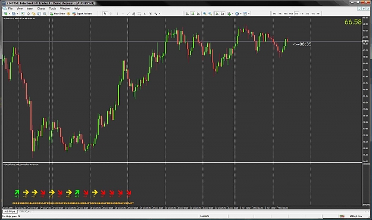The image size is (372, 220).
Task: Open the Indicators list icon
Action: (x=229, y=14)
